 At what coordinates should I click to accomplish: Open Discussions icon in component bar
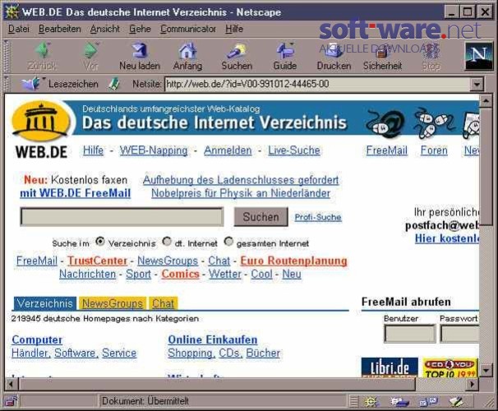428,402
